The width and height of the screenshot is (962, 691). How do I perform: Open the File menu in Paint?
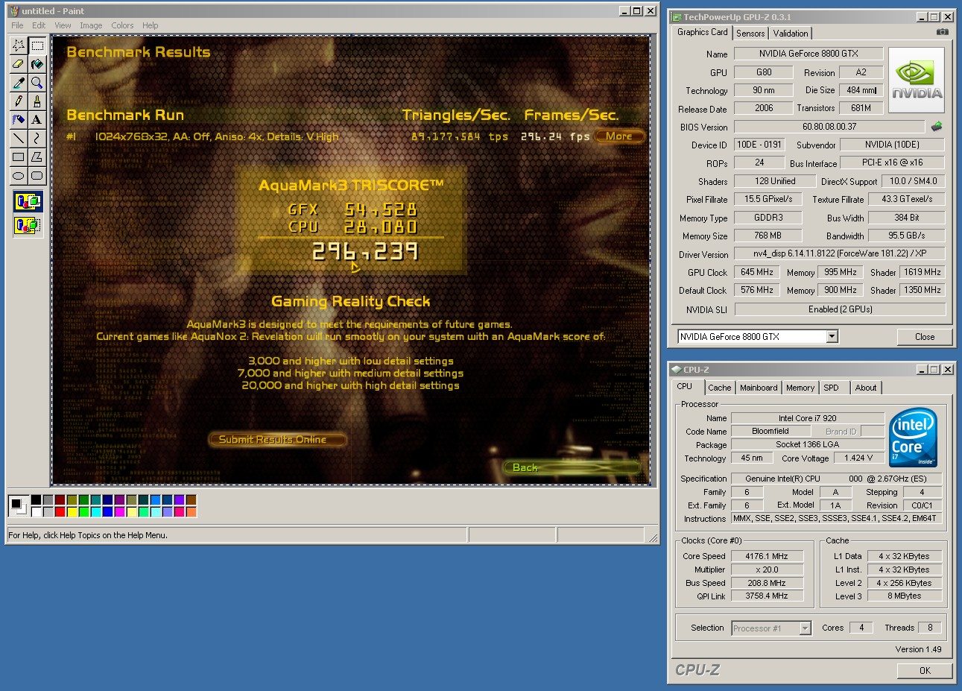click(17, 25)
